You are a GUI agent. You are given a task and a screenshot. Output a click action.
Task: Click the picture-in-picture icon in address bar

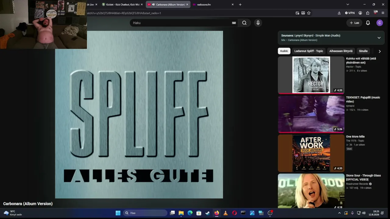point(297,13)
